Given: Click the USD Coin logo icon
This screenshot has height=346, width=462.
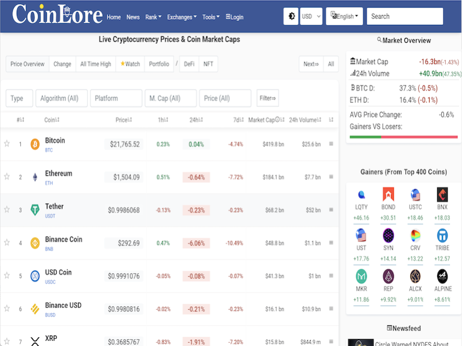Looking at the screenshot, I should coord(35,276).
